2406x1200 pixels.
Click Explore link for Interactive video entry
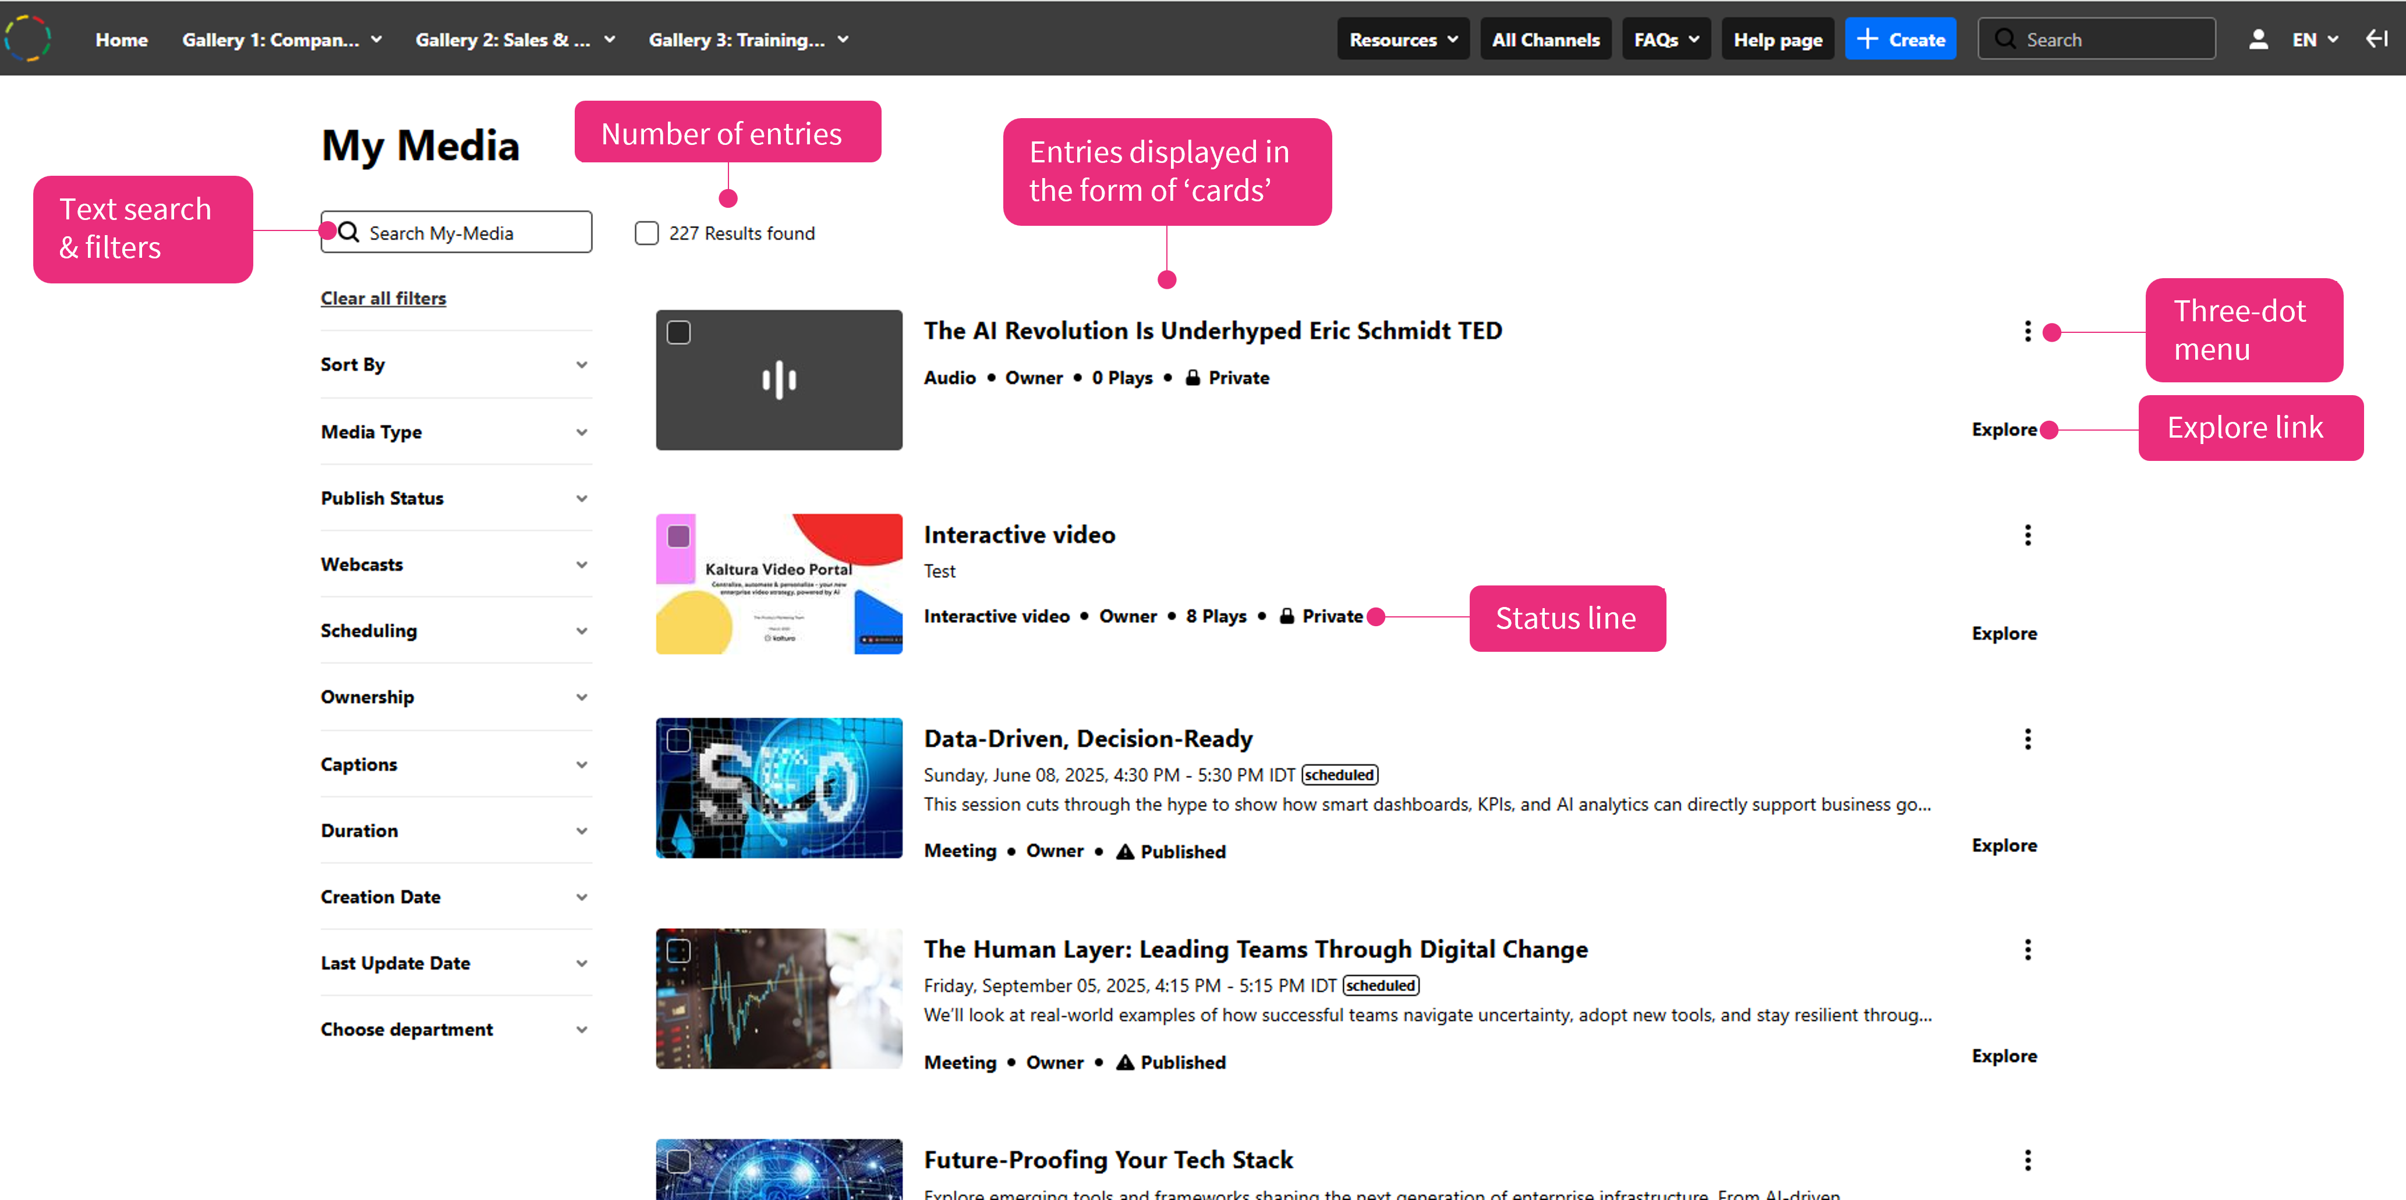2004,634
